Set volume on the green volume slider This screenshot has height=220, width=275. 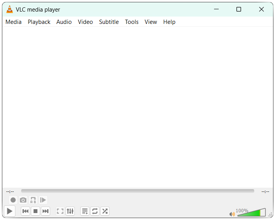click(252, 212)
